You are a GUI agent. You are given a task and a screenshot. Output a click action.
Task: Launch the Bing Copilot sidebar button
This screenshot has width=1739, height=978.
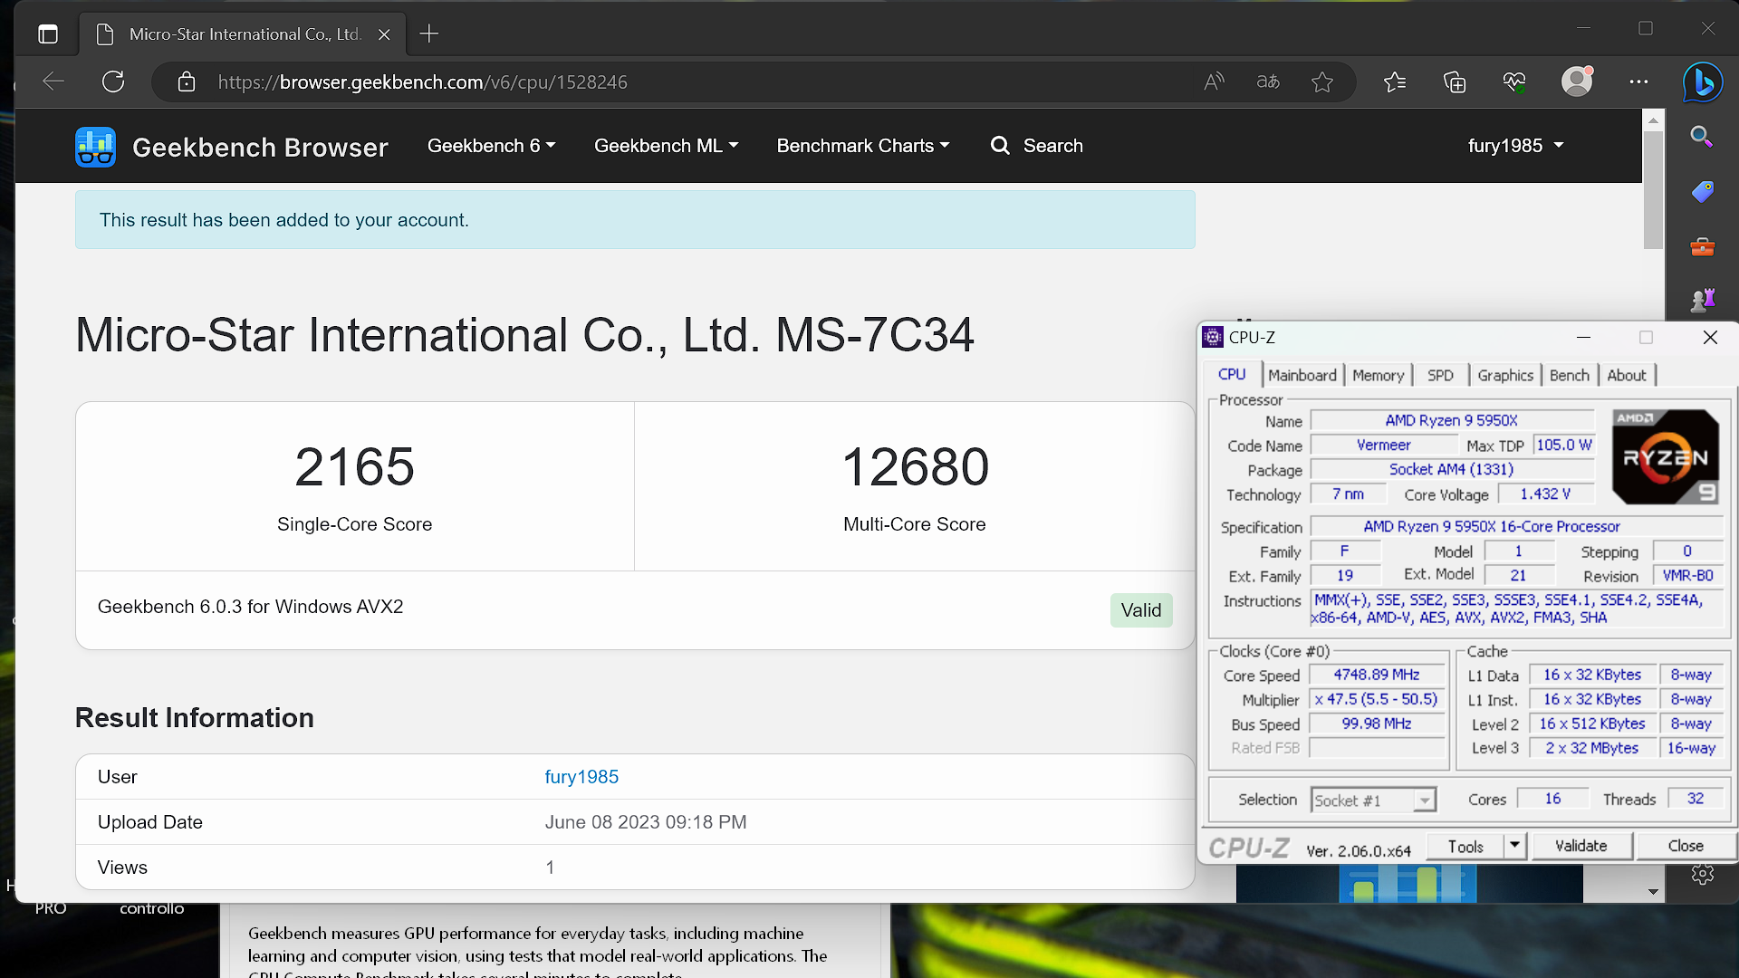click(x=1702, y=82)
